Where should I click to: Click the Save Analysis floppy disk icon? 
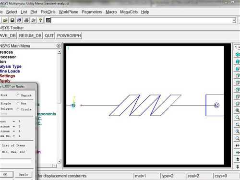(x=12, y=20)
